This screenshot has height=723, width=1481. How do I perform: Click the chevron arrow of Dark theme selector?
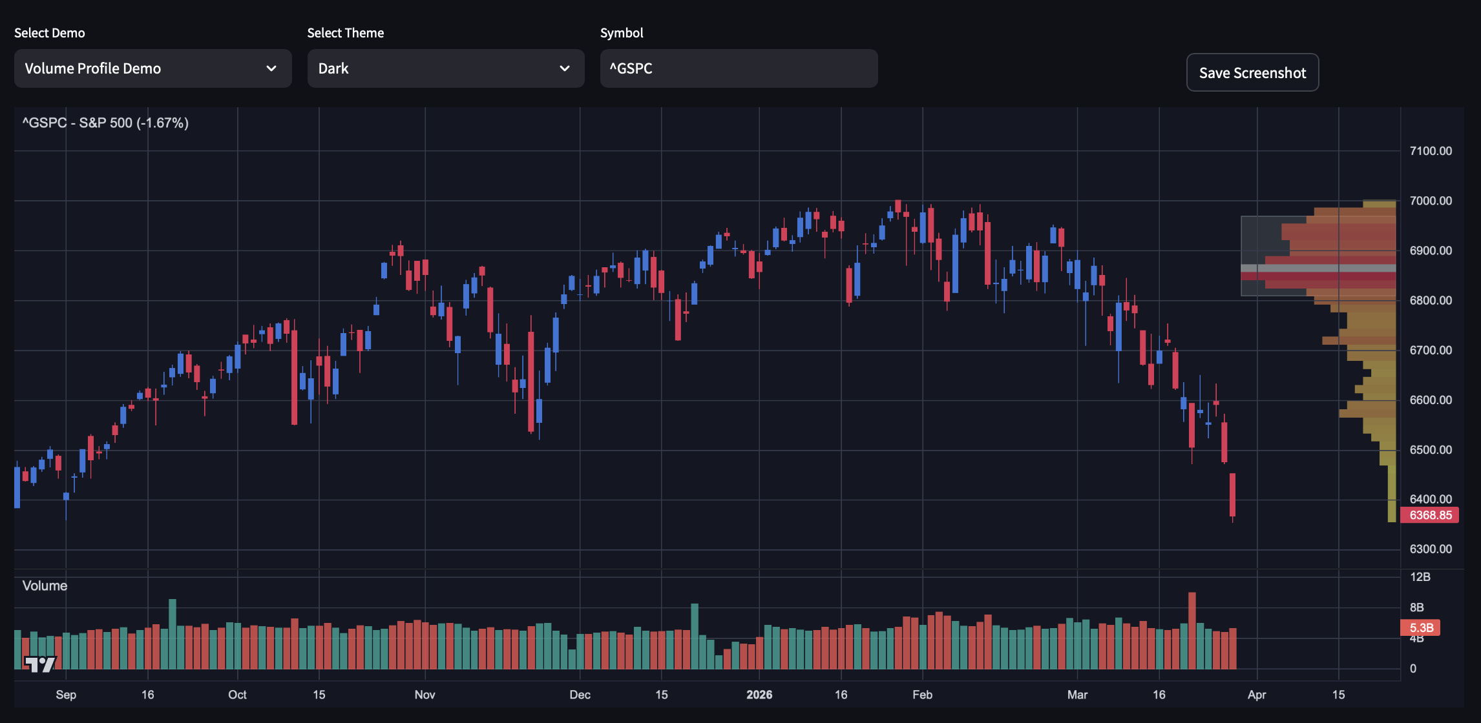coord(564,68)
